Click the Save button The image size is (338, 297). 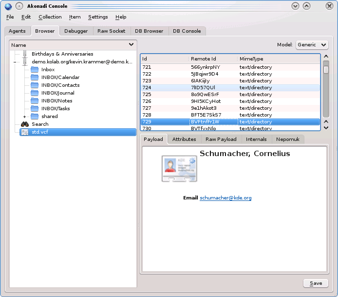point(316,283)
